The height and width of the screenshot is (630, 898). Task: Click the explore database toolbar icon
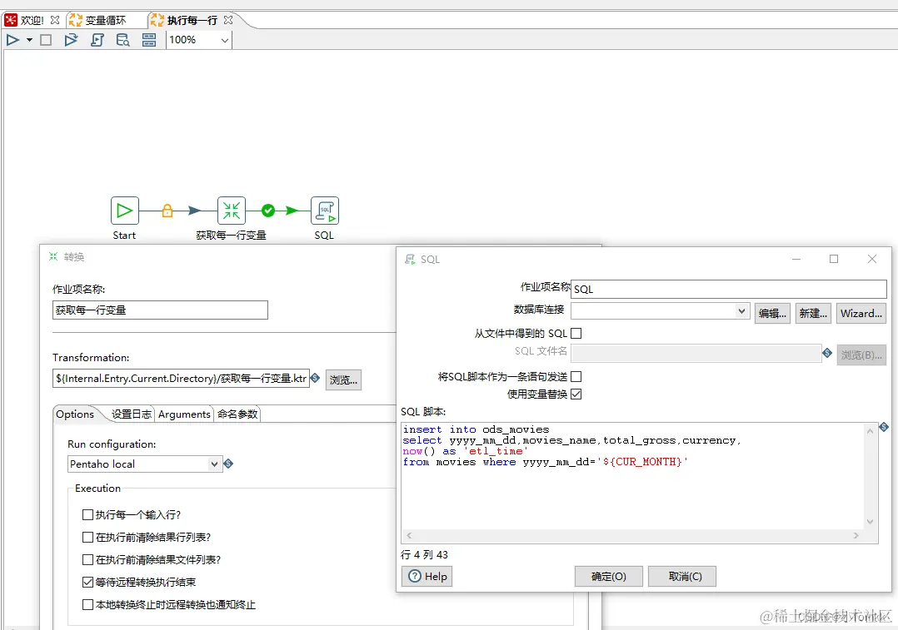pyautogui.click(x=123, y=40)
